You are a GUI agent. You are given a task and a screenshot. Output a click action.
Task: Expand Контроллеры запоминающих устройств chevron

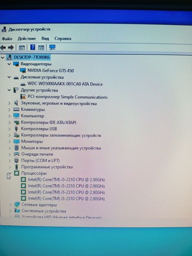pyautogui.click(x=10, y=135)
